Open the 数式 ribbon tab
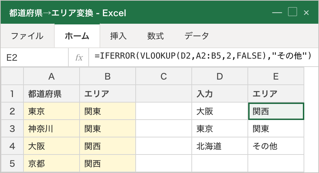This screenshot has width=319, height=173. coord(155,36)
